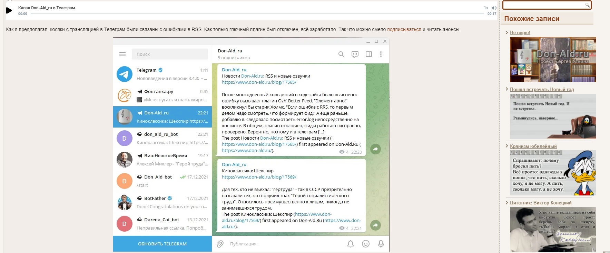Viewport: 610px width, 253px height.
Task: Play the Don-Ald_ru channel audio
Action: 9,10
